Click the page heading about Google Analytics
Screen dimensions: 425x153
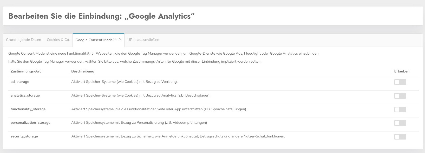pyautogui.click(x=101, y=16)
